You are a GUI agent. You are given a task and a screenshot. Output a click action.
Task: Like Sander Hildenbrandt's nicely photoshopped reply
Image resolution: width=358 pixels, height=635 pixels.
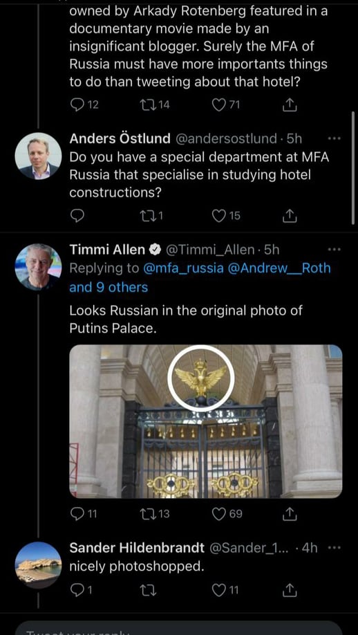point(225,591)
